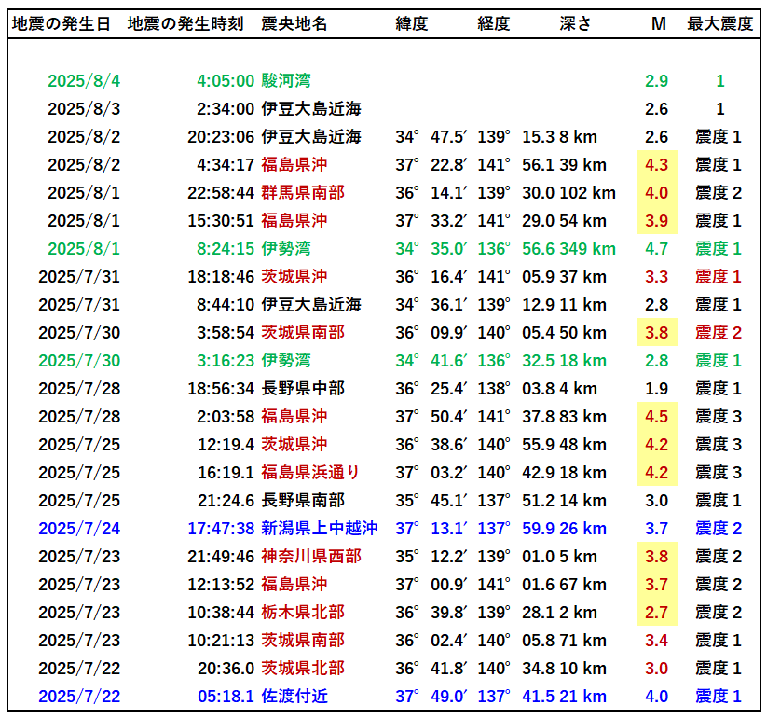Select the date cell 2025/8/4
The width and height of the screenshot is (767, 719).
tap(84, 81)
